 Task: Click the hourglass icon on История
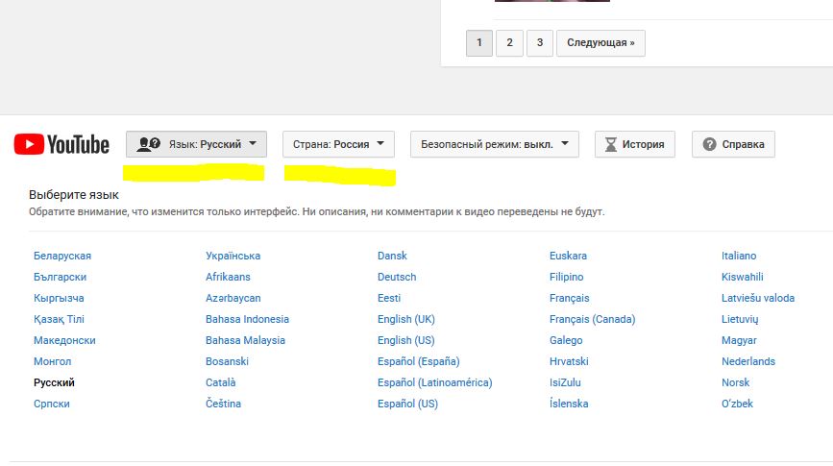click(x=611, y=145)
